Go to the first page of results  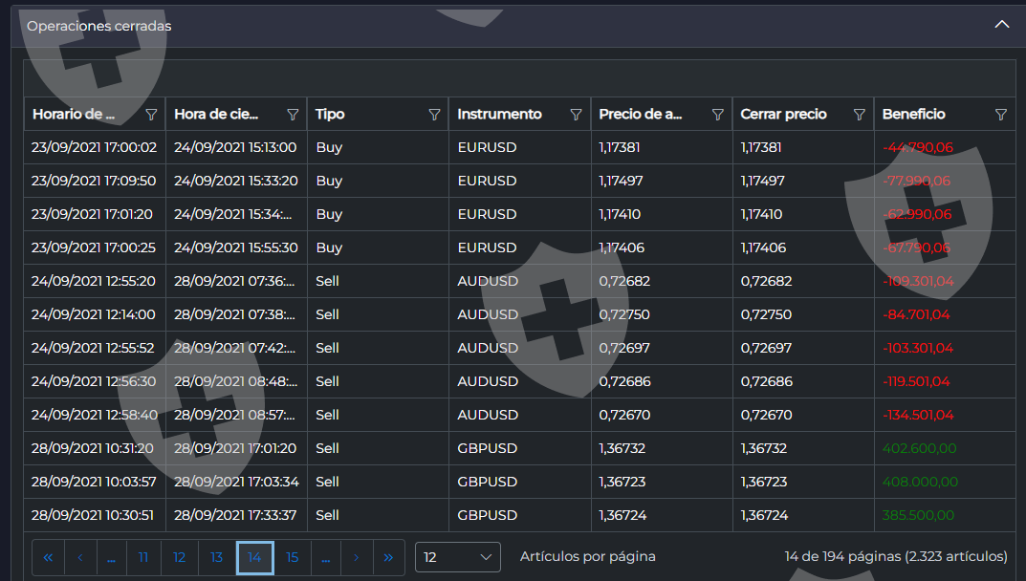48,557
